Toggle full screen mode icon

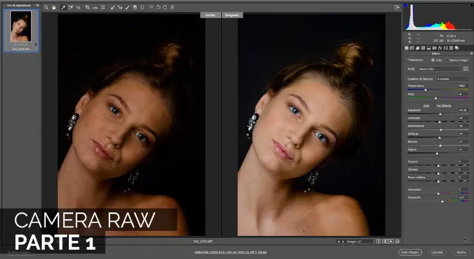(x=397, y=7)
